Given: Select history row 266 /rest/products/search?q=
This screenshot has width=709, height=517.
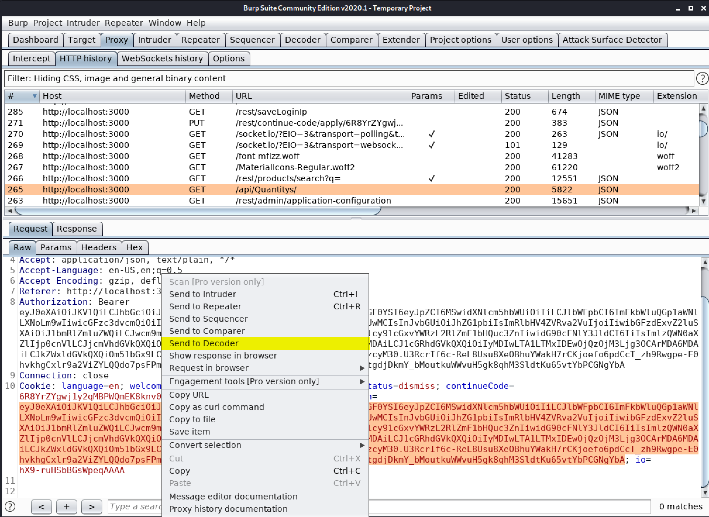Looking at the screenshot, I should [x=352, y=178].
